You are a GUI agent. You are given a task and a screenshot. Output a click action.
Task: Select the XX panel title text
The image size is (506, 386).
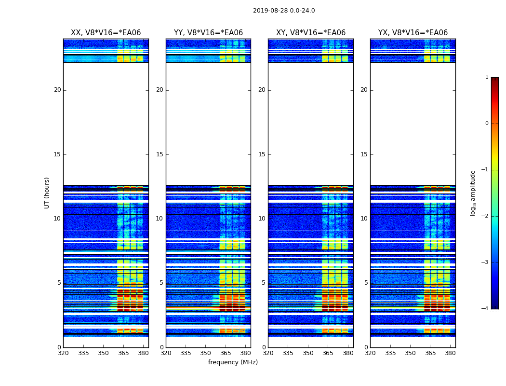[x=106, y=33]
